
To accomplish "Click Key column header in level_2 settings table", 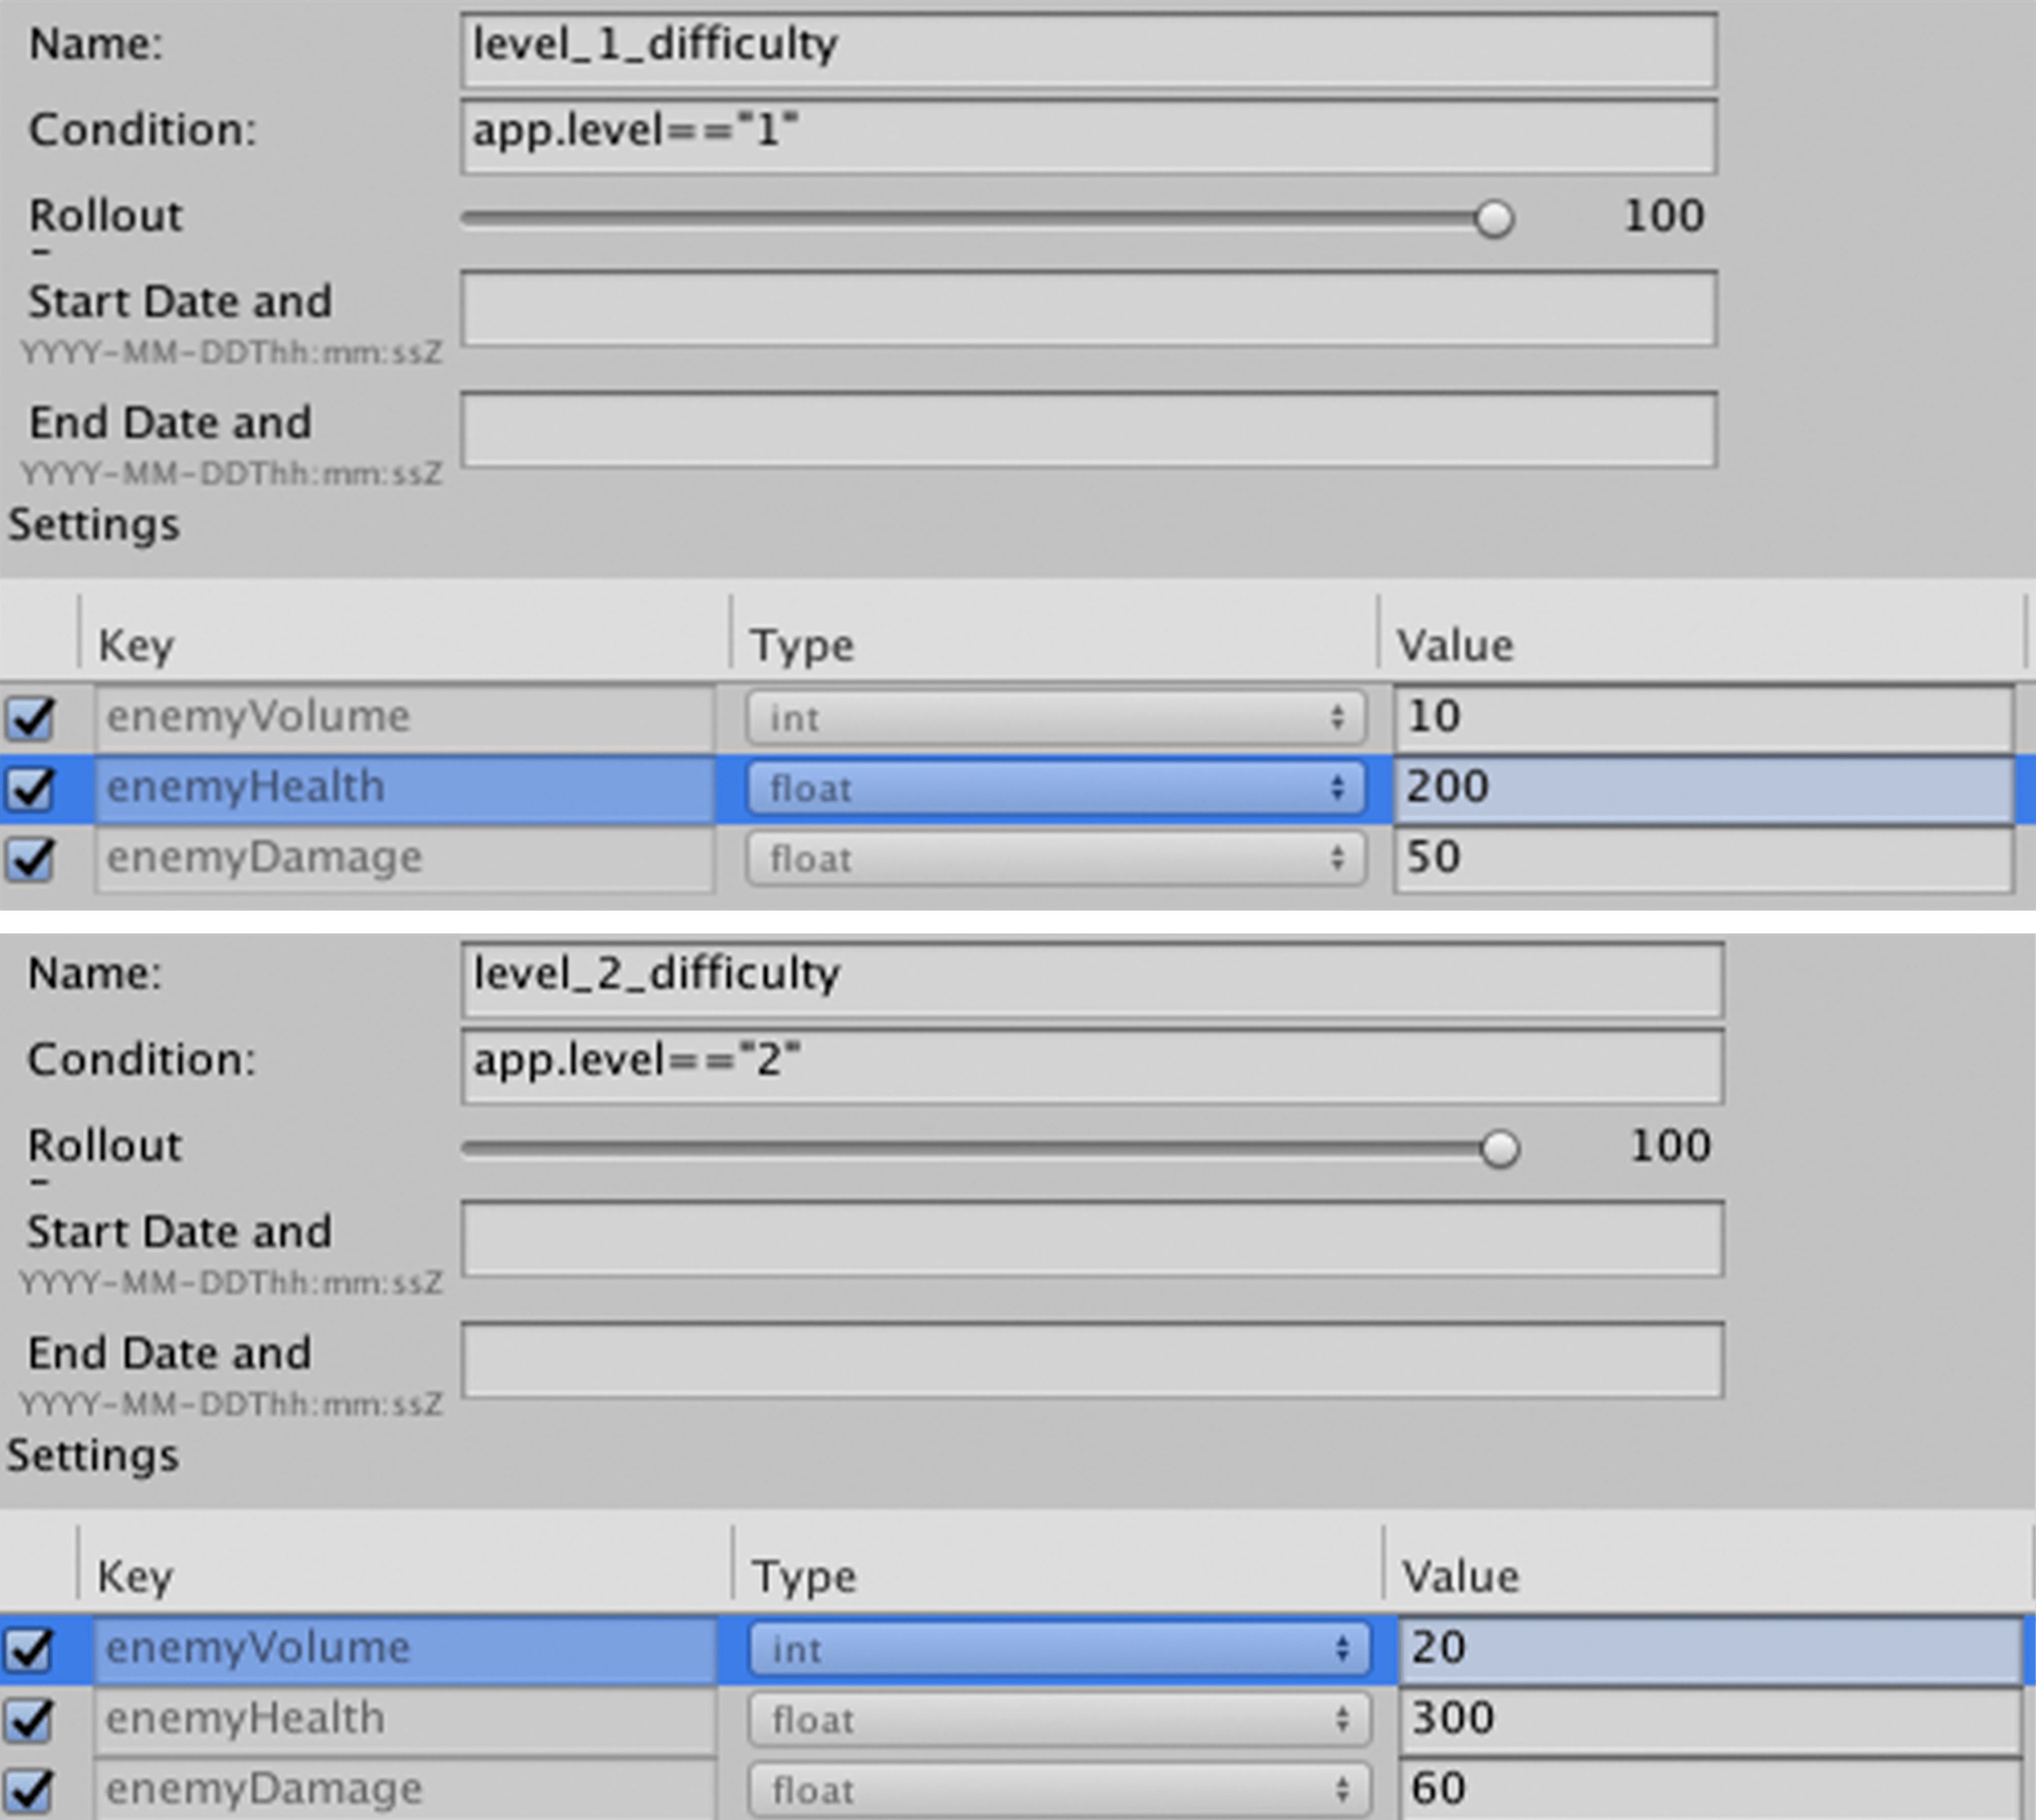I will 135,1577.
